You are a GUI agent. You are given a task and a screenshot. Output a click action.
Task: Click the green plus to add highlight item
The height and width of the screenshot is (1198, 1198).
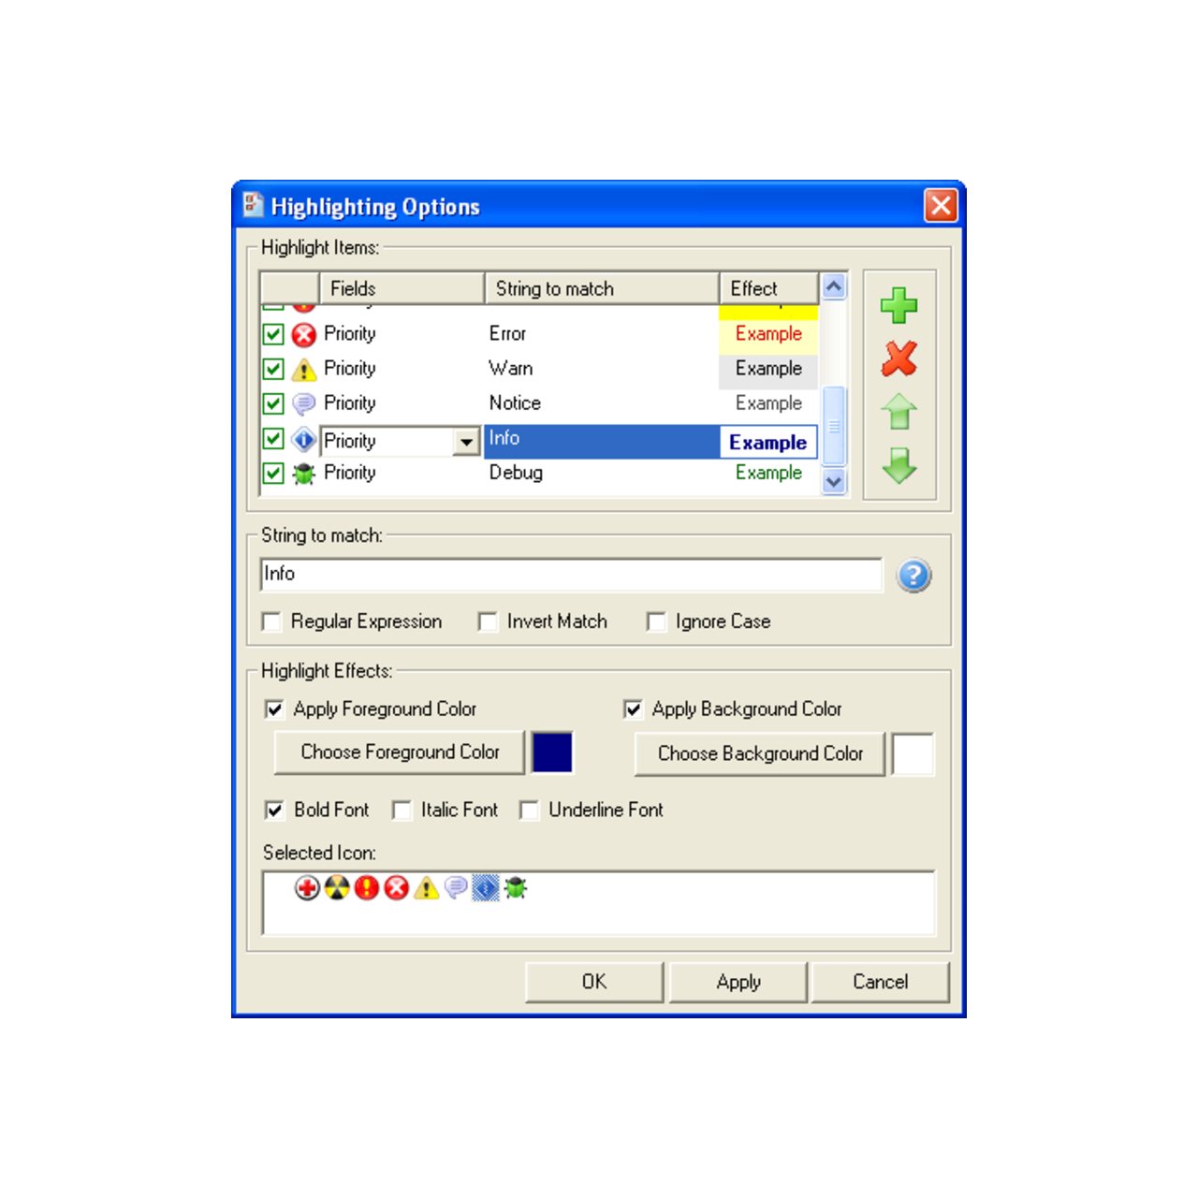898,306
